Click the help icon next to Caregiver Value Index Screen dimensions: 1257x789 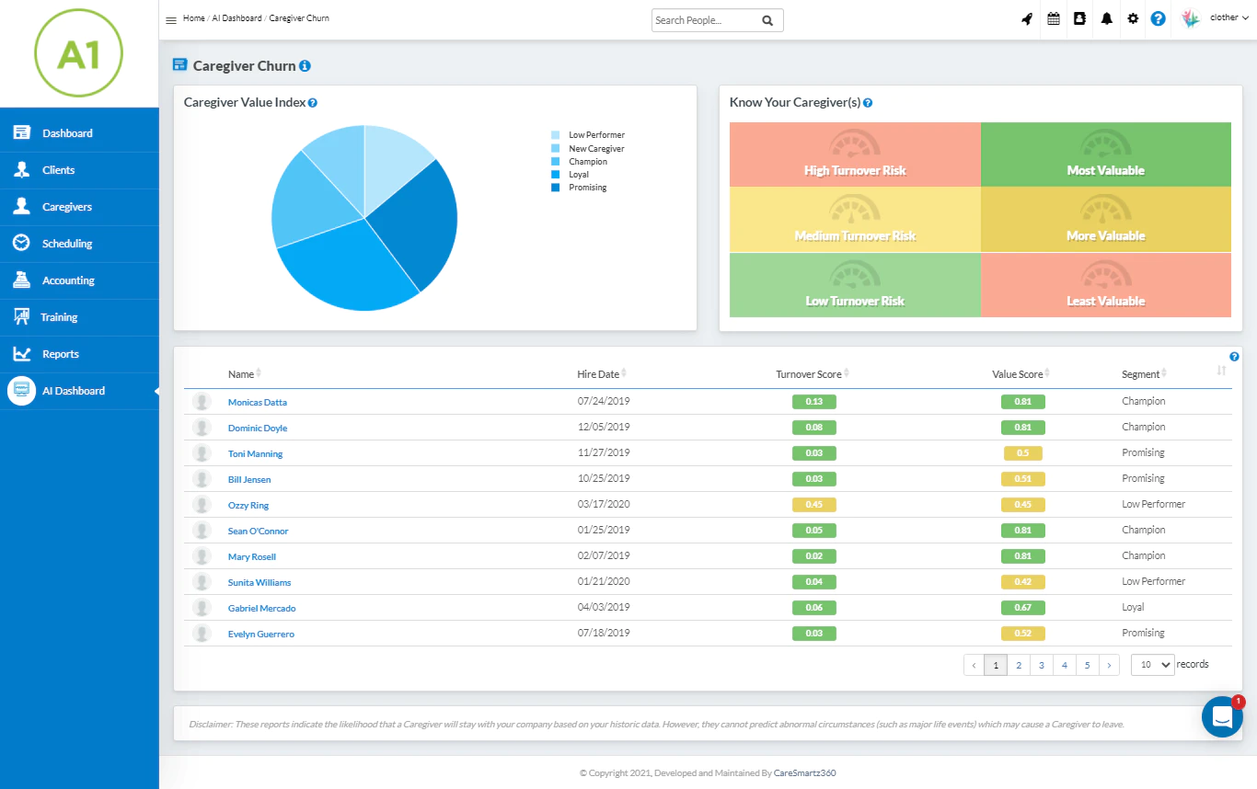click(313, 103)
